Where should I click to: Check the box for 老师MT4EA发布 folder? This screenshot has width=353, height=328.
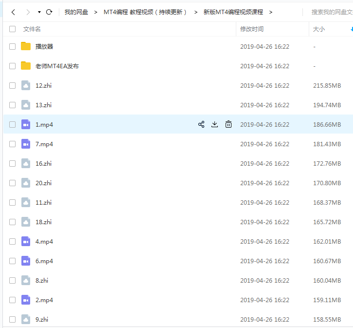[x=12, y=66]
